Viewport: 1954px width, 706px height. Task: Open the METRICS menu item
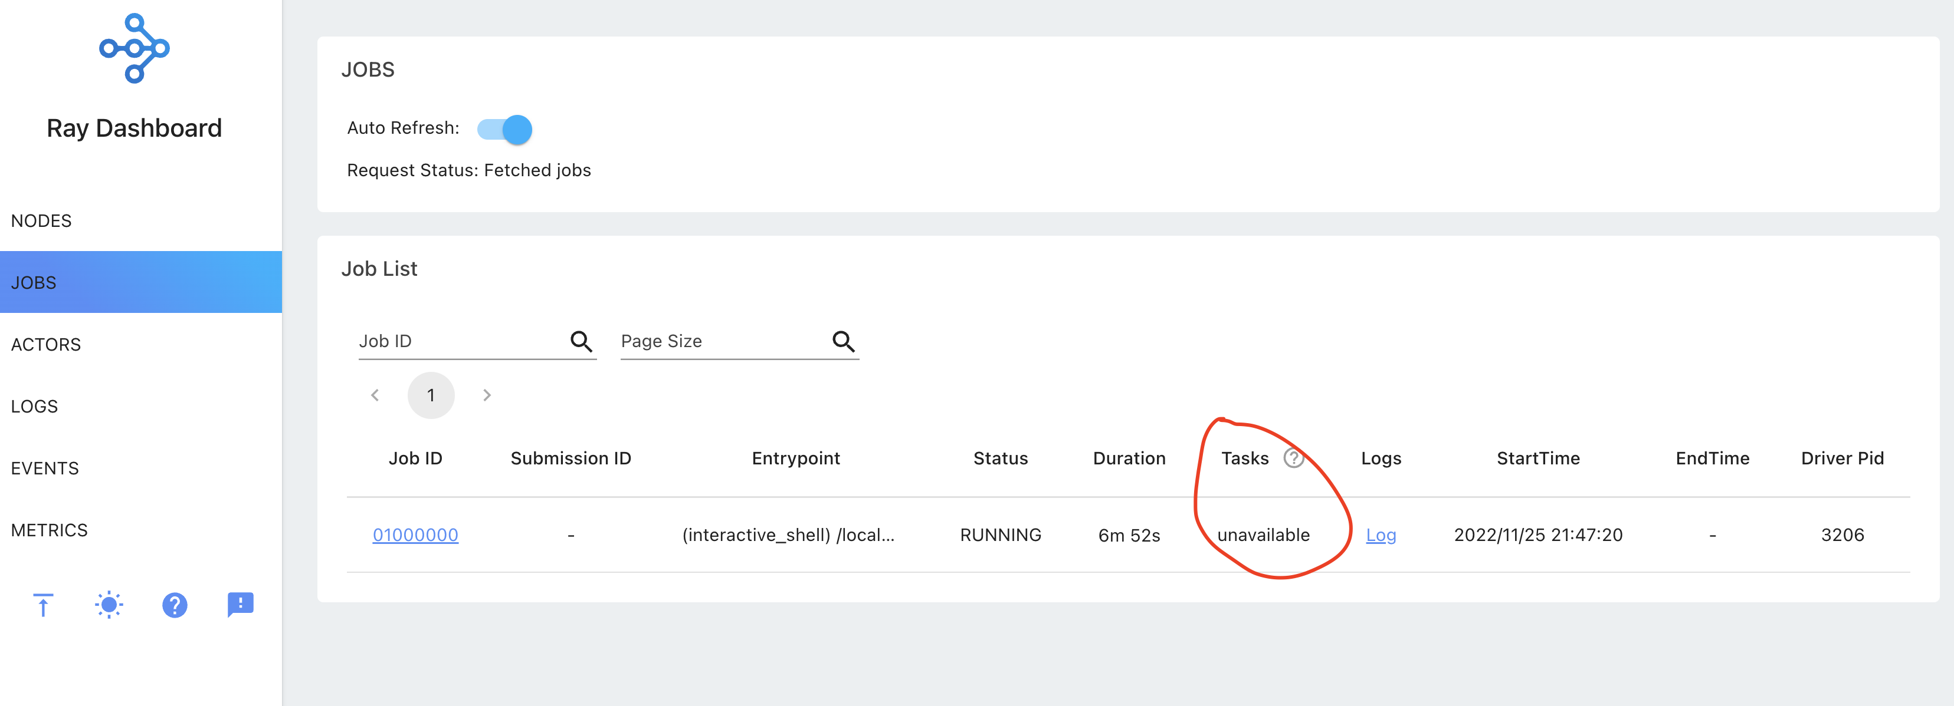click(x=141, y=530)
